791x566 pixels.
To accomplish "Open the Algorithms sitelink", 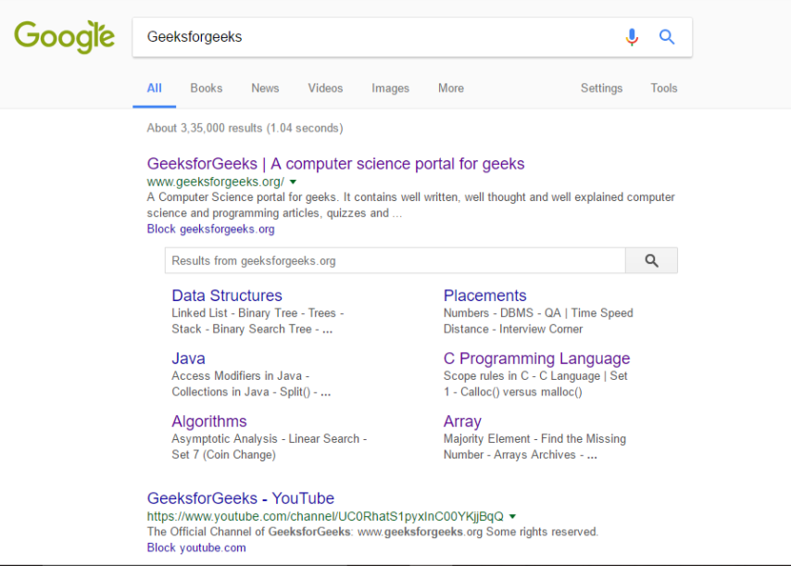I will click(x=209, y=421).
